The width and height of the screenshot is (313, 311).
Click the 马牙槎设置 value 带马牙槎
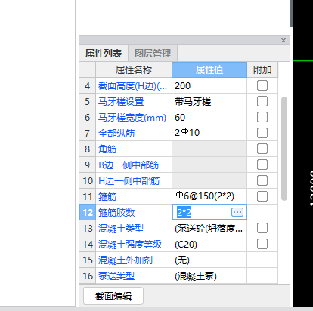pyautogui.click(x=209, y=101)
